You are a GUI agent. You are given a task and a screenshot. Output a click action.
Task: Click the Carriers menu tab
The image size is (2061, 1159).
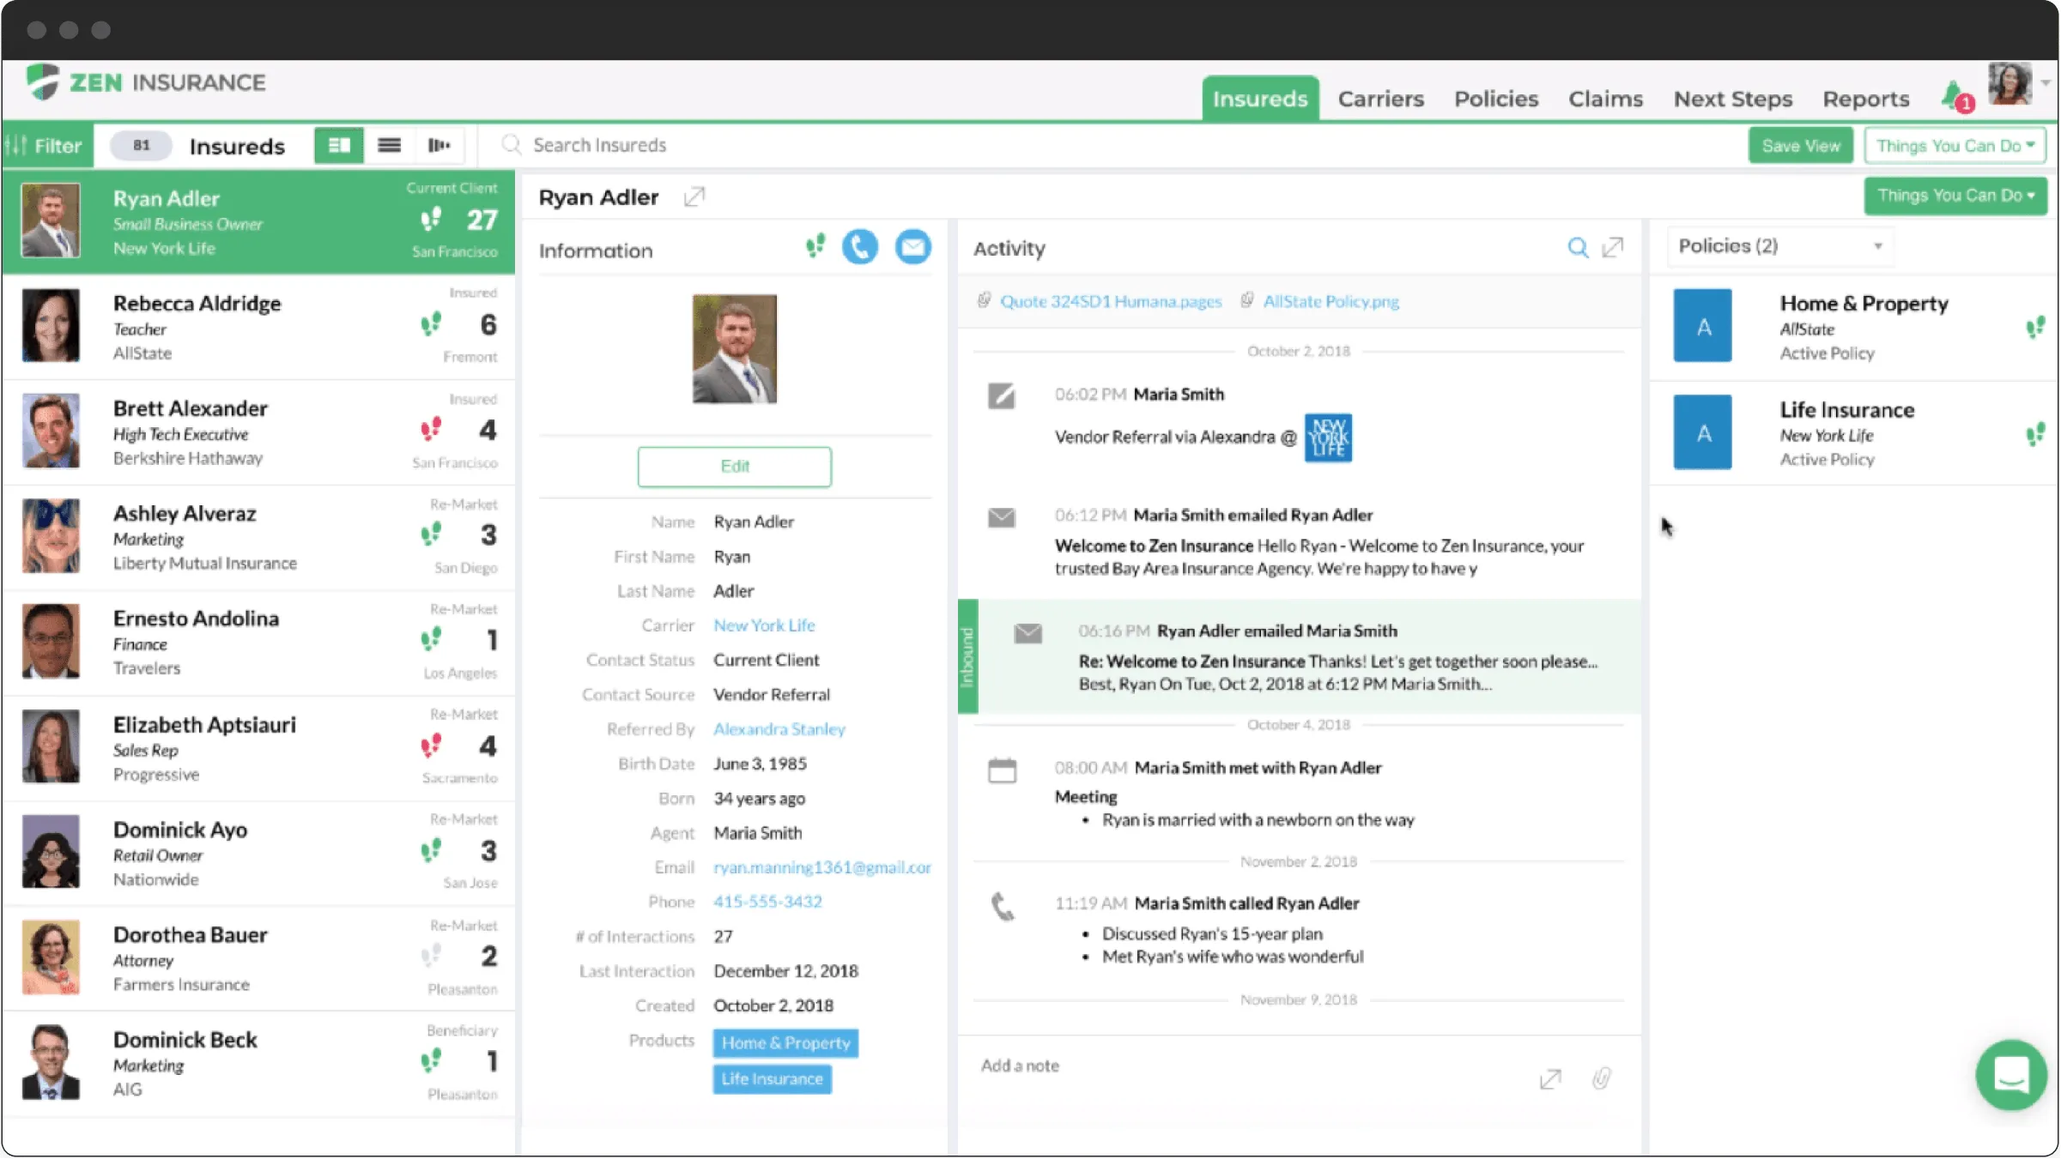[x=1380, y=99]
